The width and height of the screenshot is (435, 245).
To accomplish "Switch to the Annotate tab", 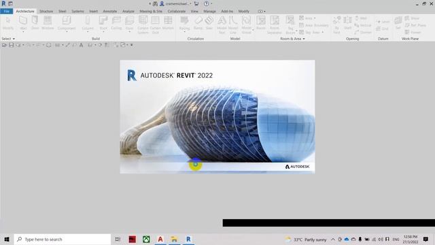I will tap(110, 11).
